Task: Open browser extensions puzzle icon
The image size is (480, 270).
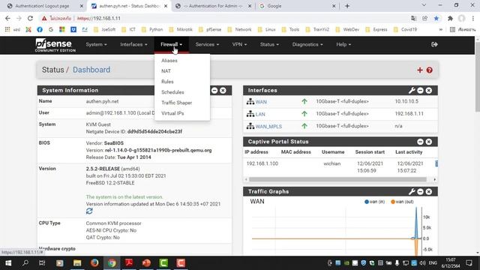Action: pos(450,18)
